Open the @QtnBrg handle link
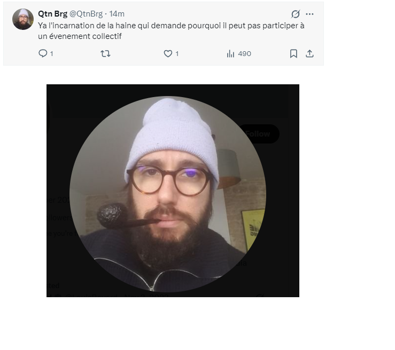The width and height of the screenshot is (395, 350). pyautogui.click(x=86, y=14)
